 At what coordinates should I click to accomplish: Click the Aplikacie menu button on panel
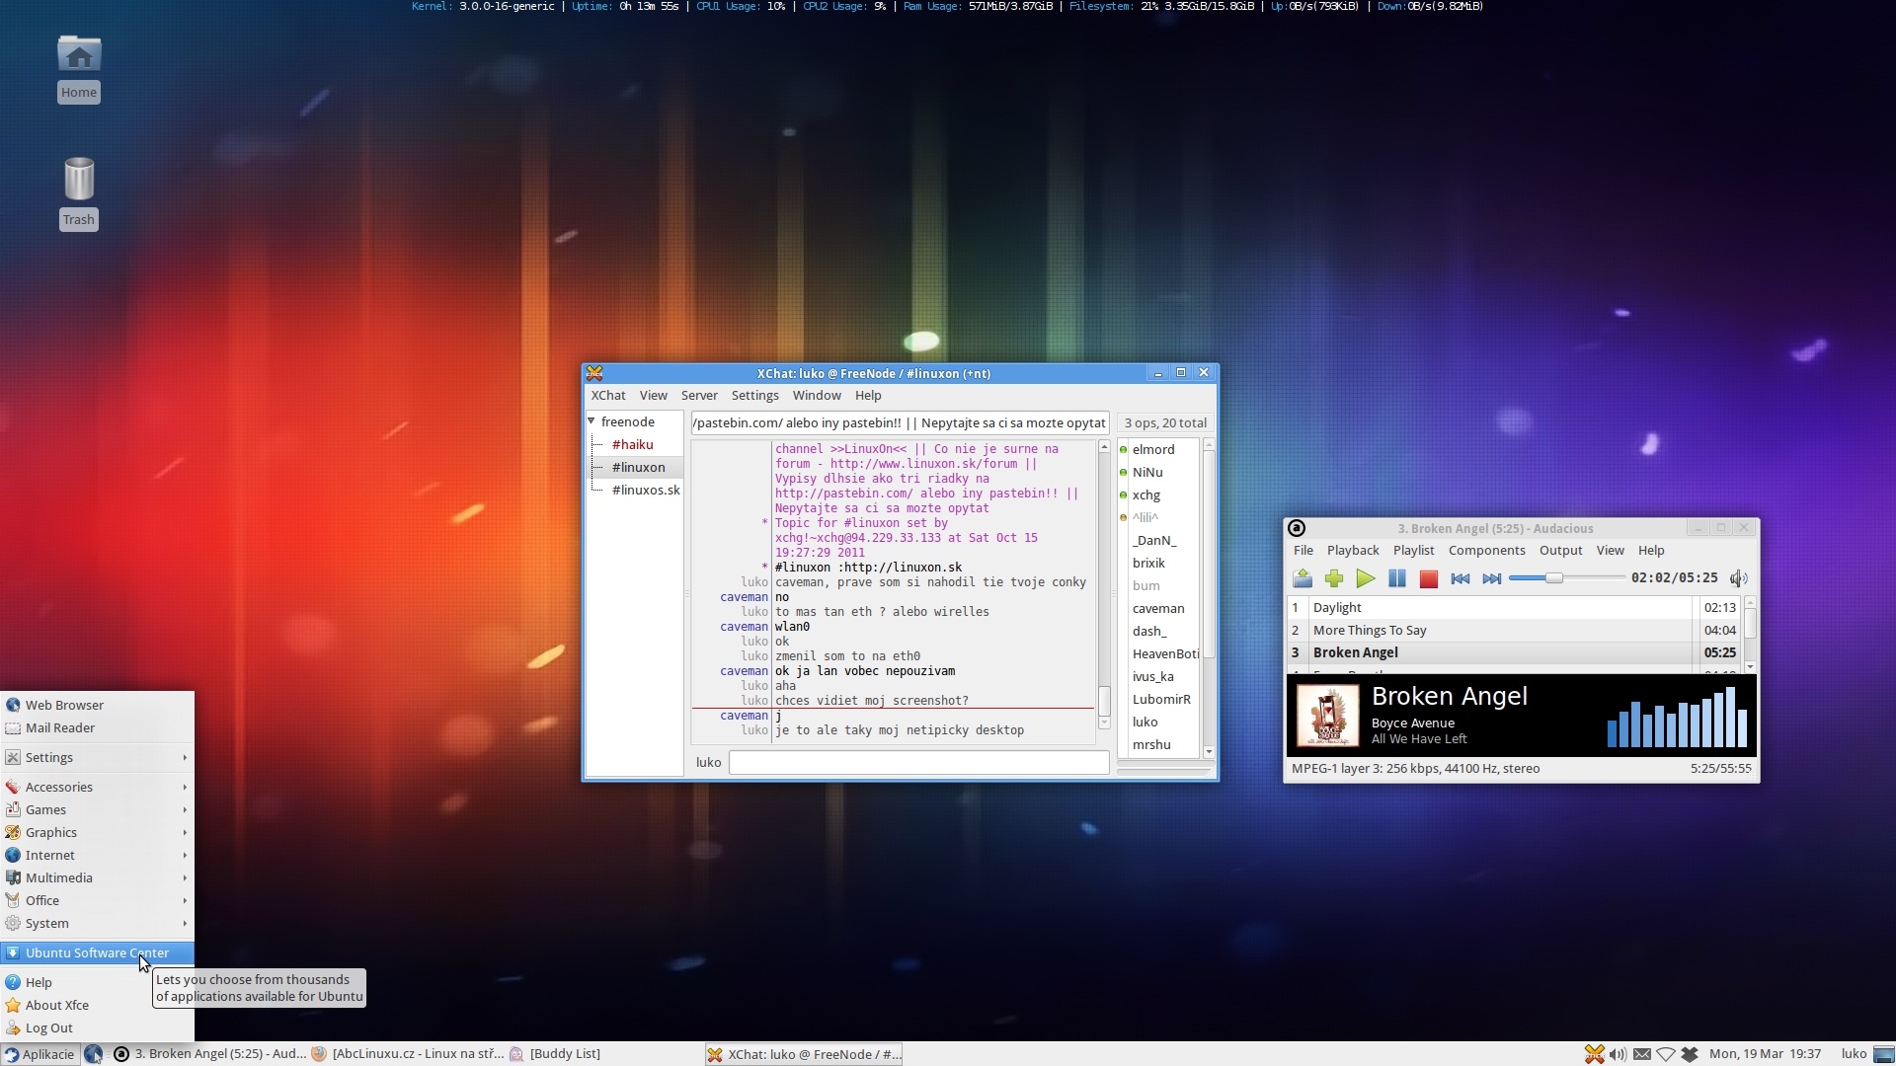point(39,1054)
